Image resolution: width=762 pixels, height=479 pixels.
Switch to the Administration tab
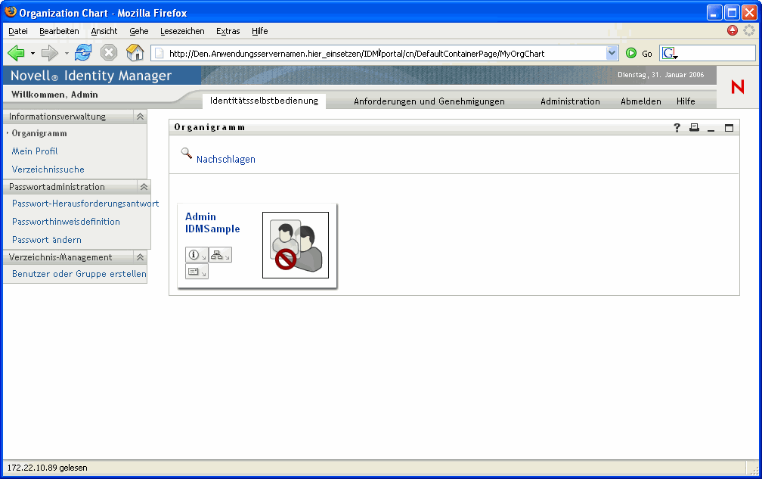570,101
